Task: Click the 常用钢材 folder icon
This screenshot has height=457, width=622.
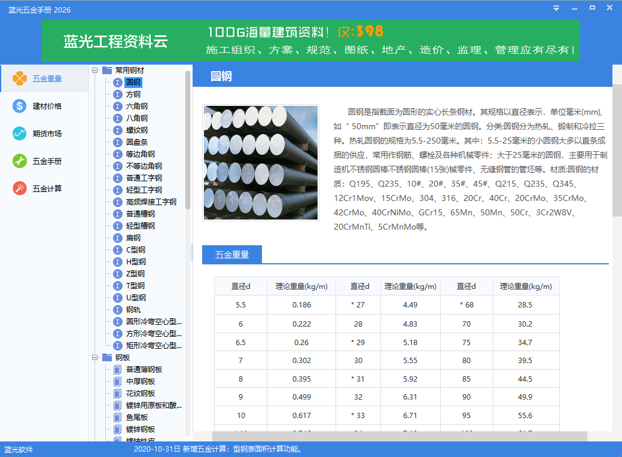Action: click(x=107, y=70)
